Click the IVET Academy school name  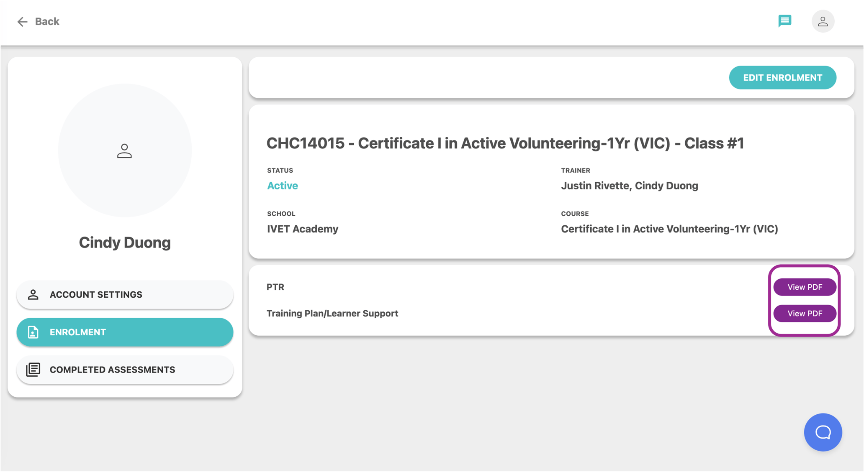[303, 229]
